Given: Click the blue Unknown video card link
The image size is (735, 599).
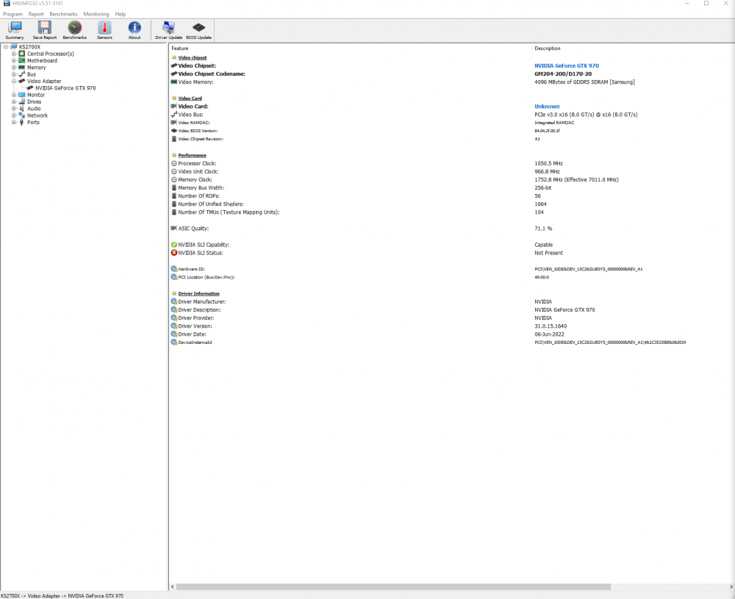Looking at the screenshot, I should tap(547, 107).
